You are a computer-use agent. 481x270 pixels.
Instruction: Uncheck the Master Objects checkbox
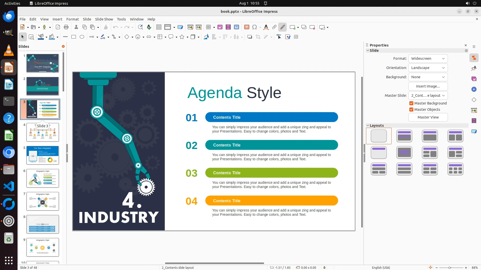click(x=411, y=109)
